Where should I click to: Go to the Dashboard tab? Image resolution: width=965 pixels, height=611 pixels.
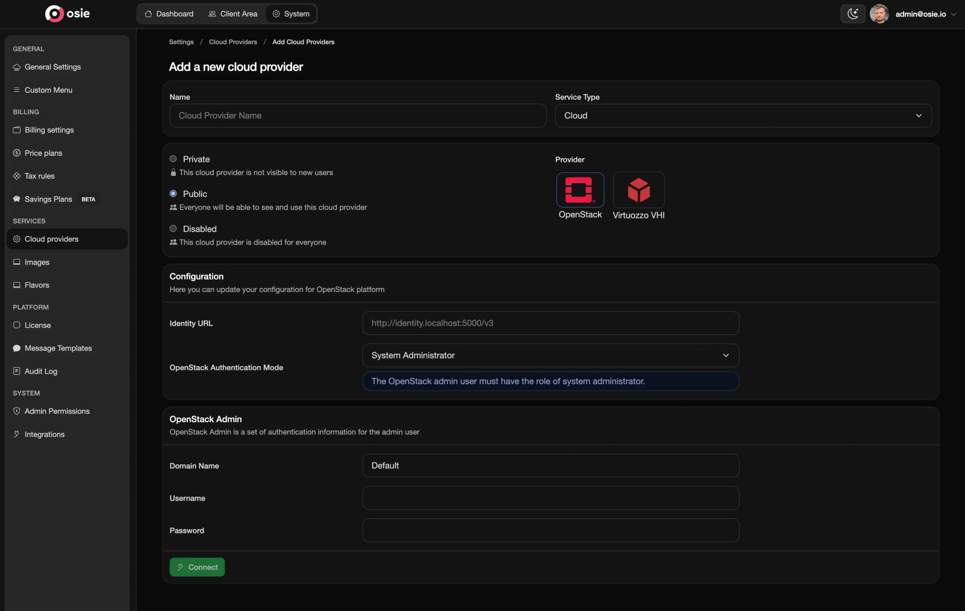(x=169, y=14)
